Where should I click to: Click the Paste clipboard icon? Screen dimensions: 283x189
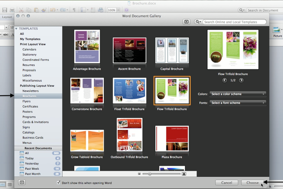point(36,10)
